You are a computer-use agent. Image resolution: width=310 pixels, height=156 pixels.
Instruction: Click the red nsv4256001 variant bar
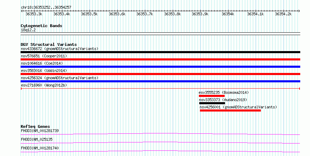pyautogui.click(x=230, y=110)
